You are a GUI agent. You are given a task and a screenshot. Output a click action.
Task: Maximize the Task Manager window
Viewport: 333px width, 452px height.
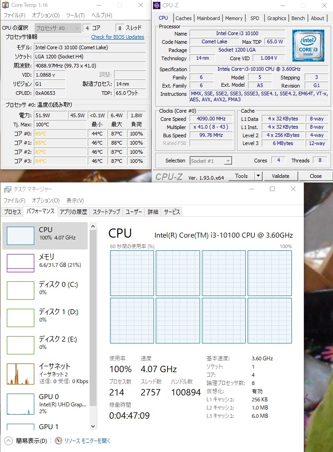pos(272,189)
